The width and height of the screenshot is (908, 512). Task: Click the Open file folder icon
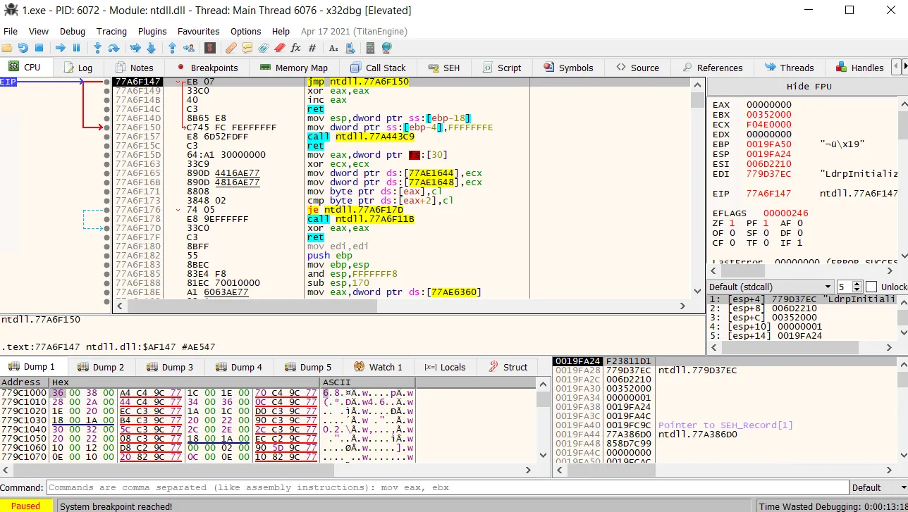pyautogui.click(x=7, y=48)
